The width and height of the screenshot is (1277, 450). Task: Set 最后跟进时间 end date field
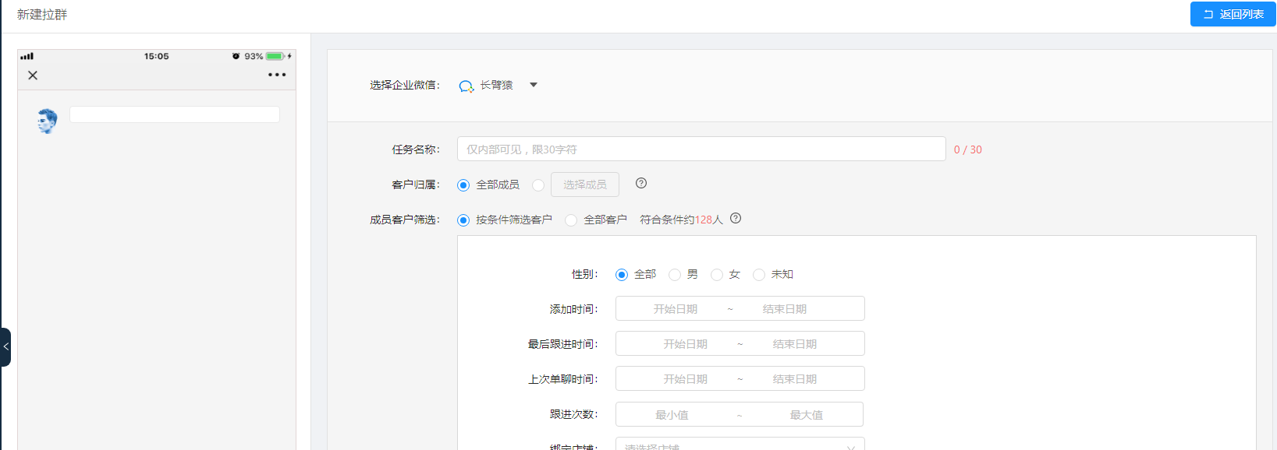click(795, 344)
